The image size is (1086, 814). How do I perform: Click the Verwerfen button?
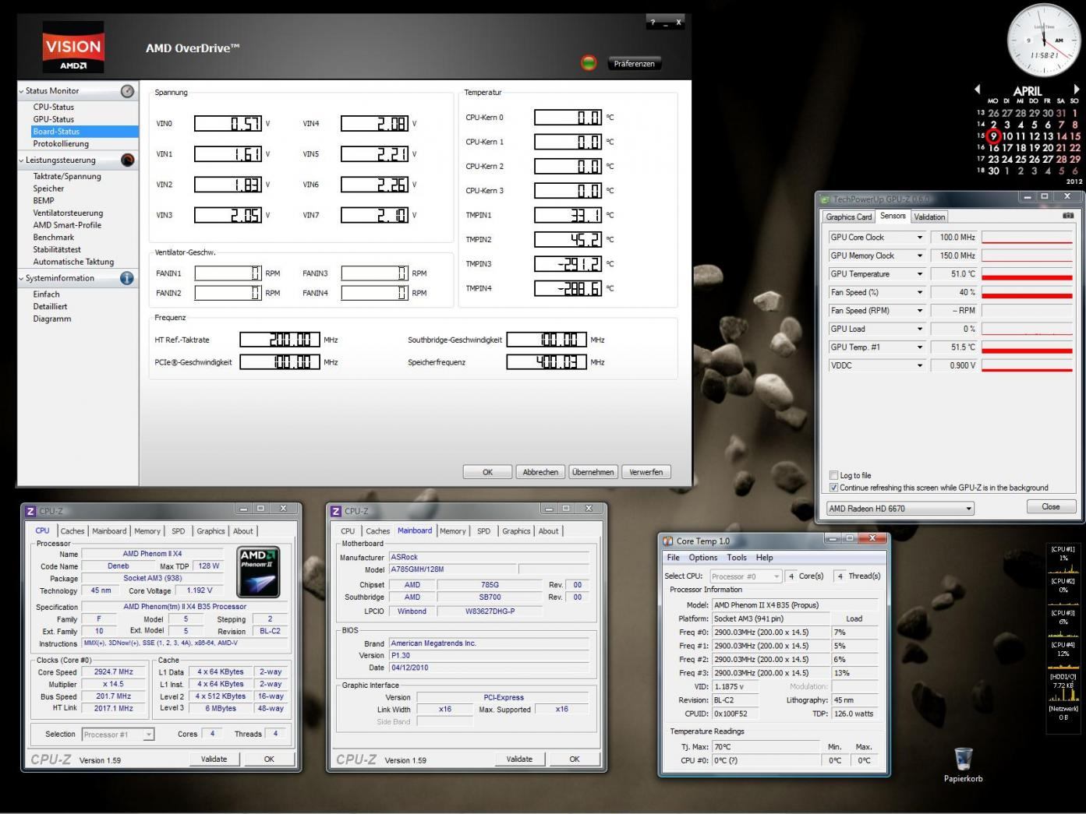646,472
